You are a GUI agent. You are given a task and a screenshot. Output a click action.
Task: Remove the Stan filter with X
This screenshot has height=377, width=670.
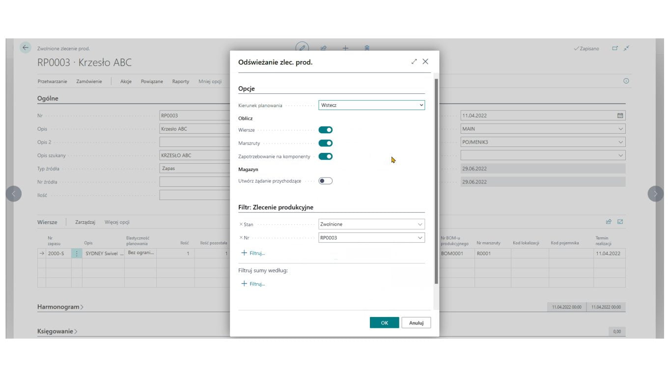click(x=241, y=224)
